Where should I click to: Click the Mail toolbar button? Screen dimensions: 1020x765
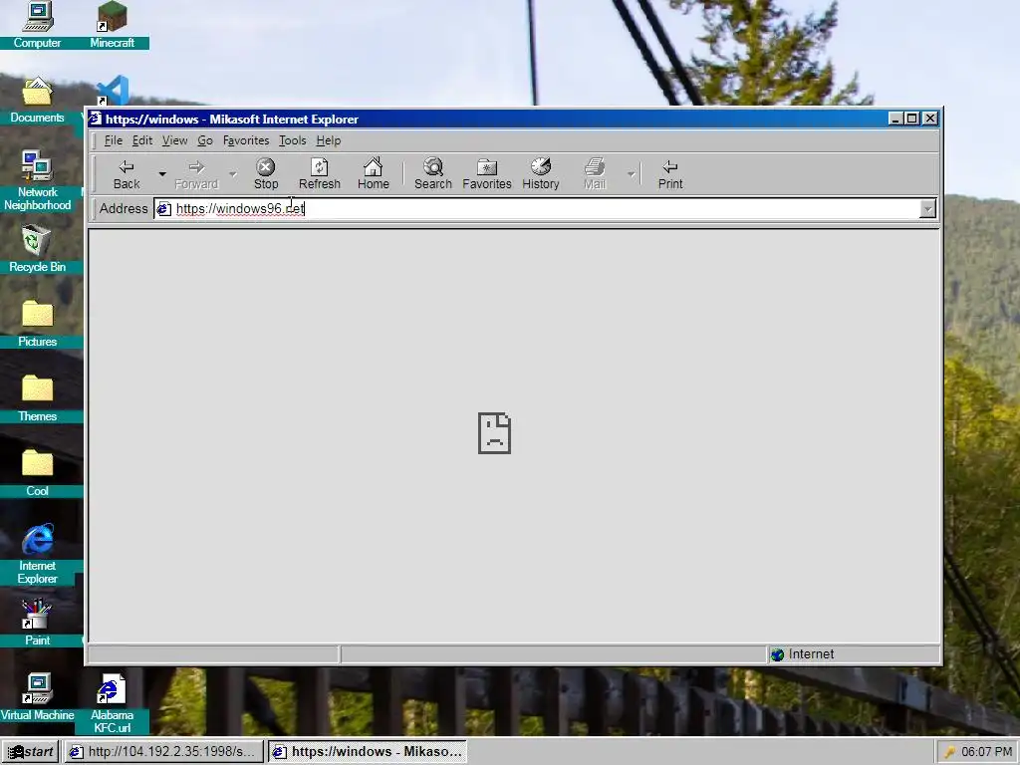[595, 174]
